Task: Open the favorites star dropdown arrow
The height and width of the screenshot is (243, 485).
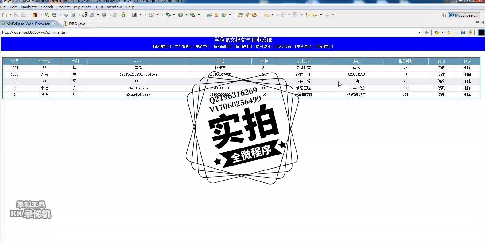Action: coord(443,32)
